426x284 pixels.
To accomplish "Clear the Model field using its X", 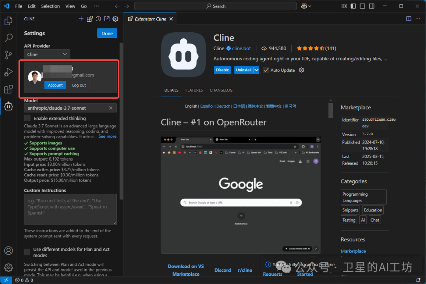I will point(111,108).
